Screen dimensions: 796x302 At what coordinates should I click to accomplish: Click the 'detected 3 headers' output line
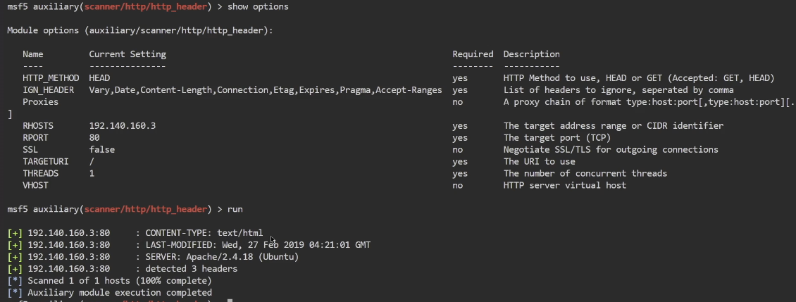pyautogui.click(x=191, y=269)
